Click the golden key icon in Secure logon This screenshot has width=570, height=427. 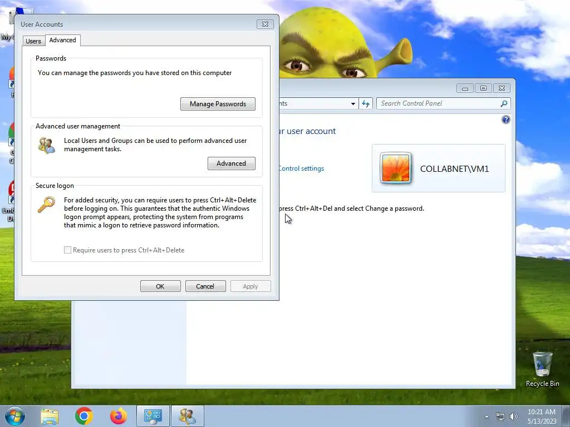pos(47,205)
